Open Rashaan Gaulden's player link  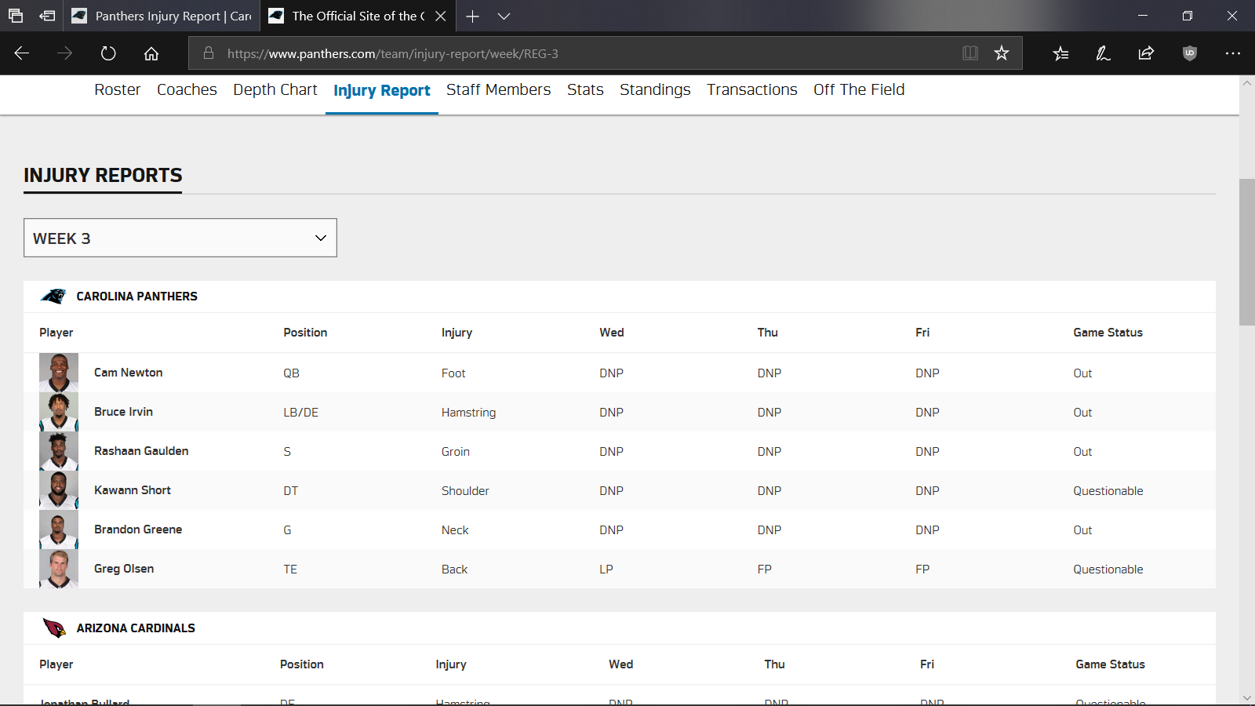coord(141,451)
